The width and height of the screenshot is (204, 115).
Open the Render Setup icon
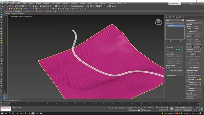(x=108, y=6)
